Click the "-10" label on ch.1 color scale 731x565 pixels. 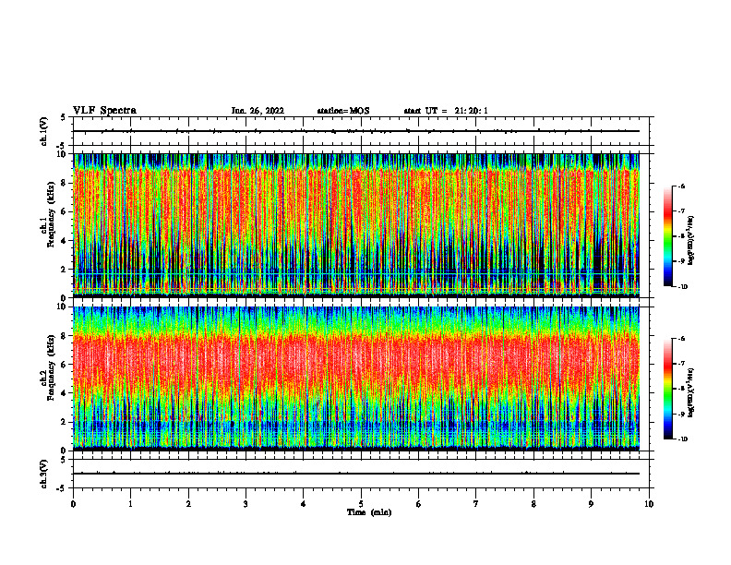pos(682,287)
